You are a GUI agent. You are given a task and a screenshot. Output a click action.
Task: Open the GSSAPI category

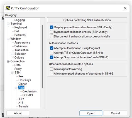tap(28, 95)
